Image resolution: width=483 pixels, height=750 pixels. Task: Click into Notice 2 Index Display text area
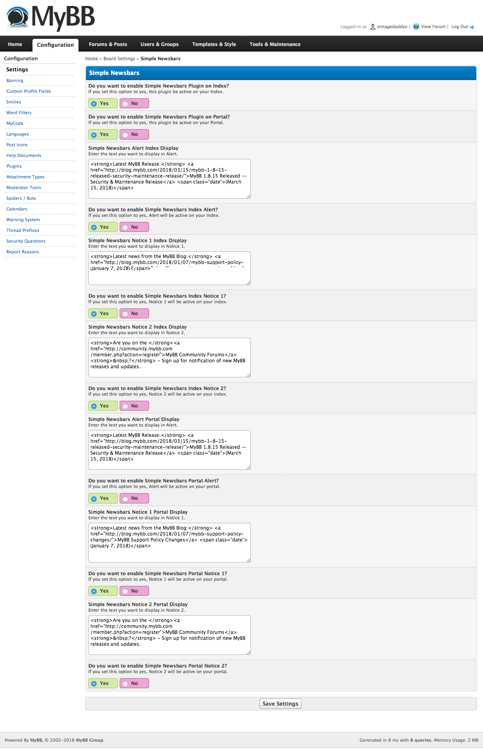(170, 358)
